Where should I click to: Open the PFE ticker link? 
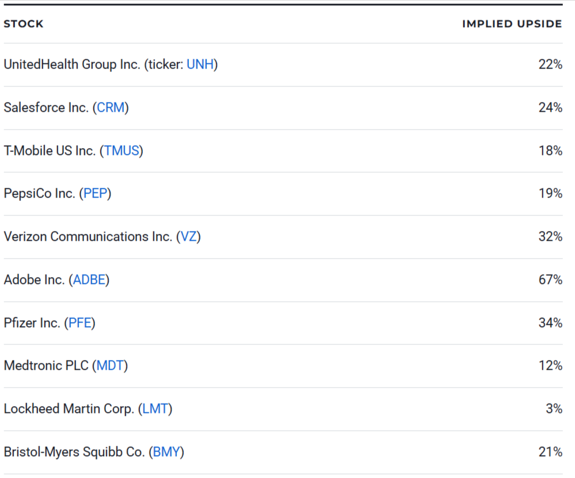click(80, 323)
